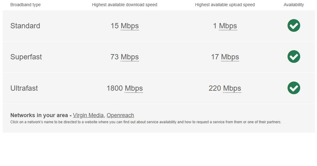
Task: Click the Standard broadband availability checkmark
Action: (x=293, y=25)
